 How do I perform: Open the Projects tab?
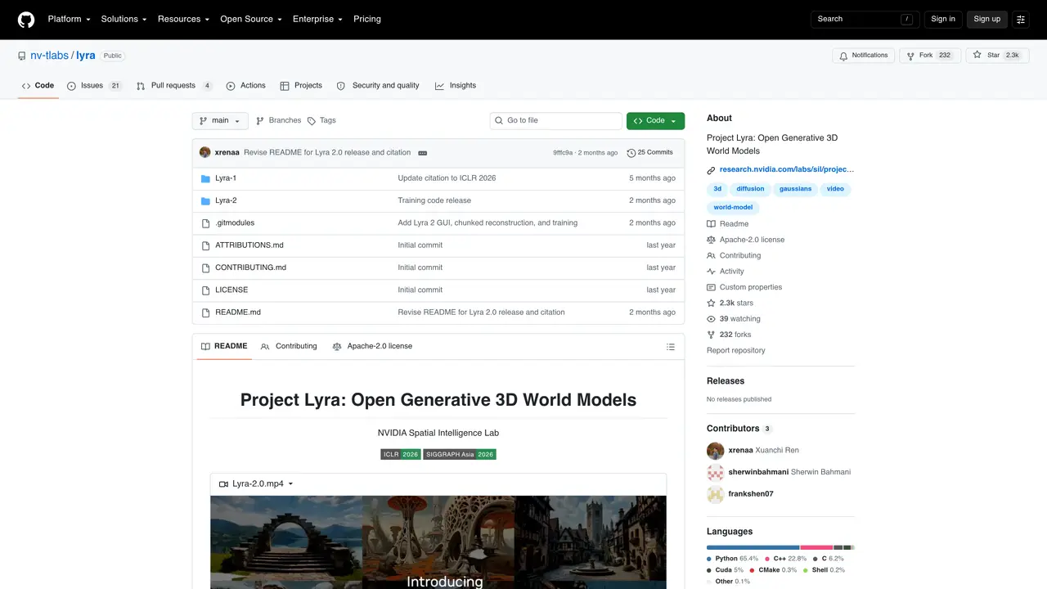click(301, 86)
